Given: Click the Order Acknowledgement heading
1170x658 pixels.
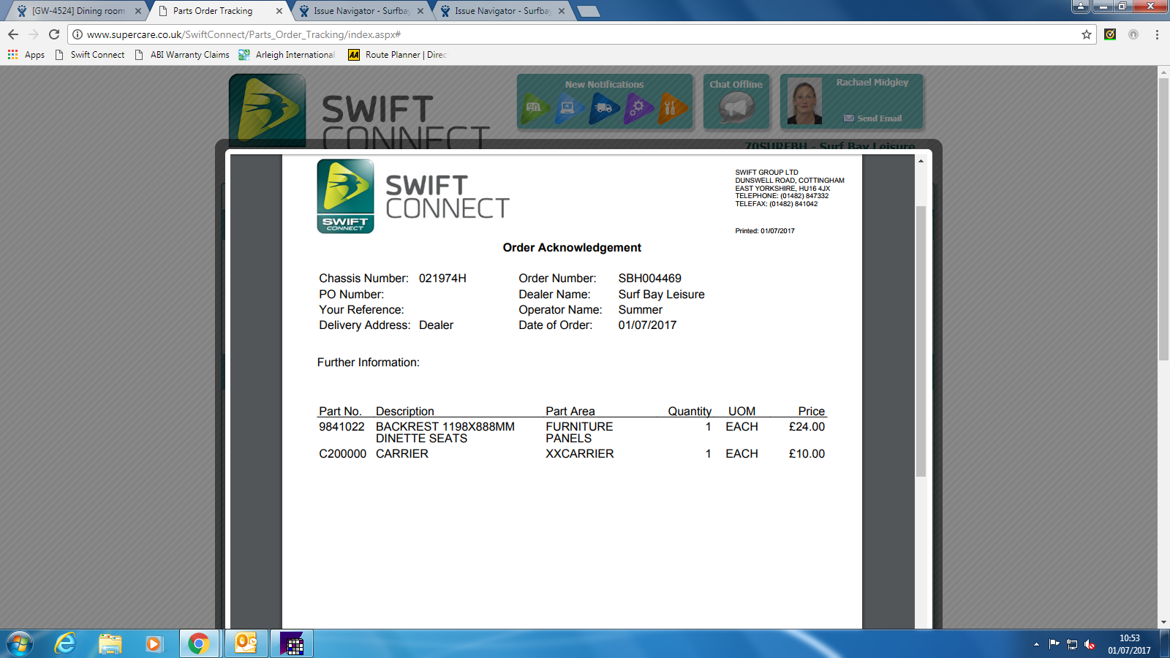Looking at the screenshot, I should (x=572, y=248).
